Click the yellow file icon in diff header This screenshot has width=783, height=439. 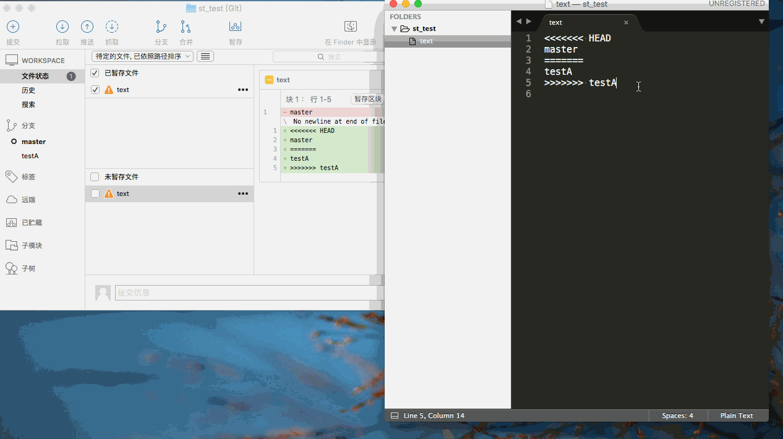click(x=269, y=80)
